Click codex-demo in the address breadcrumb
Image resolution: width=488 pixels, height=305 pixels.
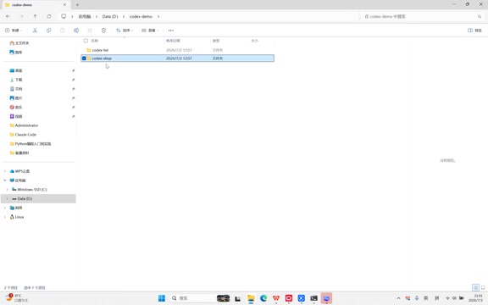[141, 16]
